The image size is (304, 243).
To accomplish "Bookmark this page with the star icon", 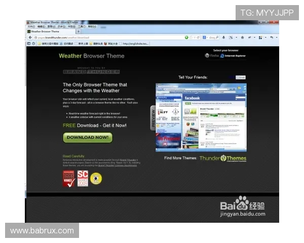I will click(191, 37).
